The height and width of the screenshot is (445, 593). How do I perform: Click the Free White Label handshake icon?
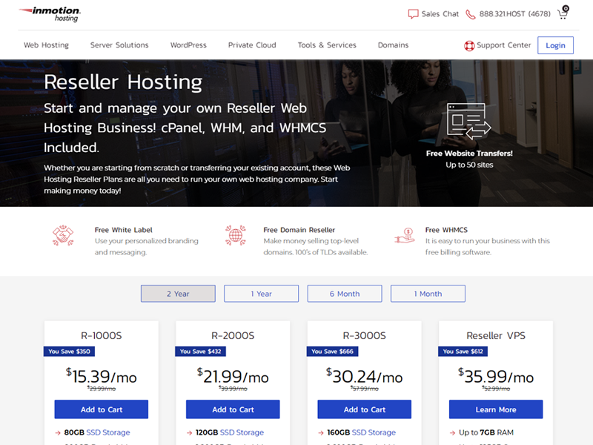point(63,235)
